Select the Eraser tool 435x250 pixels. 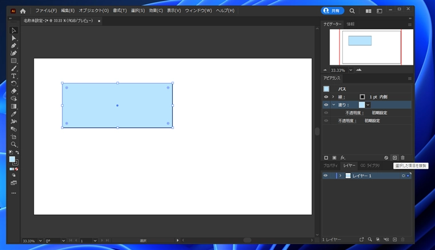(14, 91)
